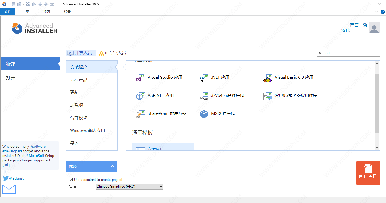
Task: Open the 语言 Chinese Simplified dropdown
Action: click(x=130, y=186)
